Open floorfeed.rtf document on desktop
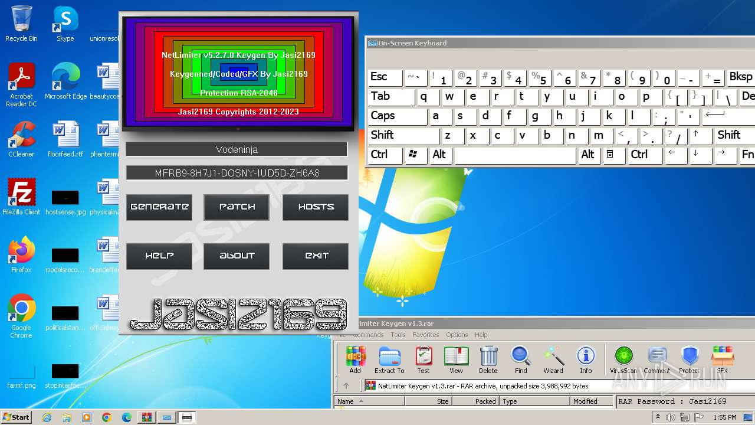 (65, 139)
